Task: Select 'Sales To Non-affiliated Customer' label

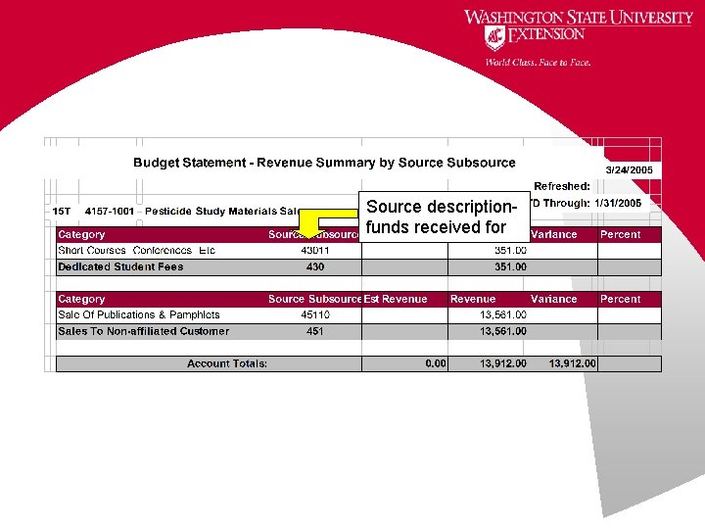Action: (143, 331)
